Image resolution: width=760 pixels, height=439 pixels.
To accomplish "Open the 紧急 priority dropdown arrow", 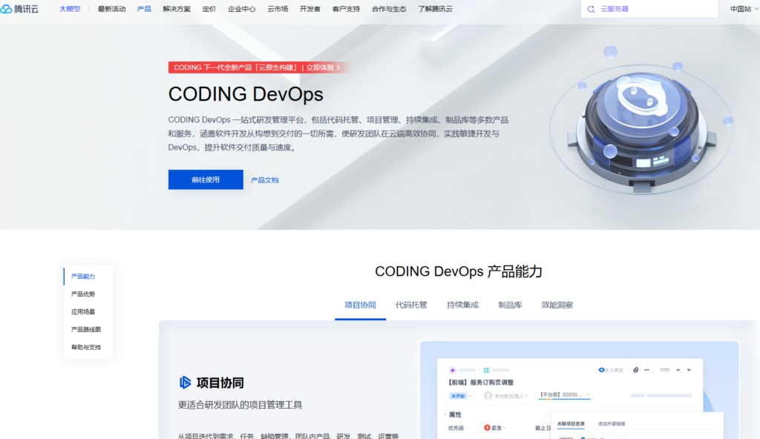I will pos(505,427).
